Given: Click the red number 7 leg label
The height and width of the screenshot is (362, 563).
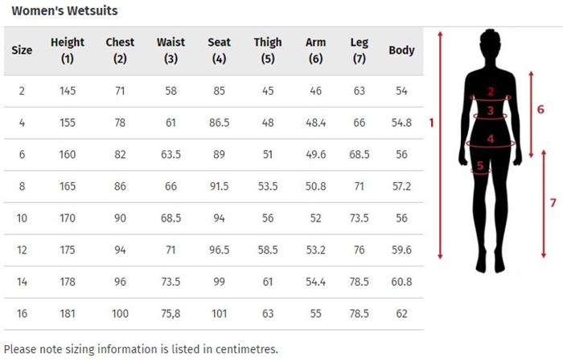Looking at the screenshot, I should (x=553, y=203).
